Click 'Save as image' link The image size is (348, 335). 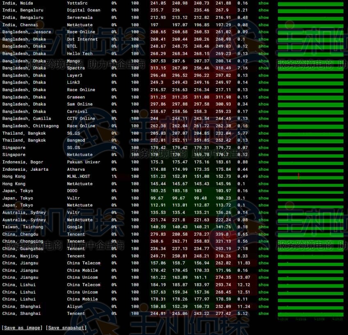[x=22, y=328]
